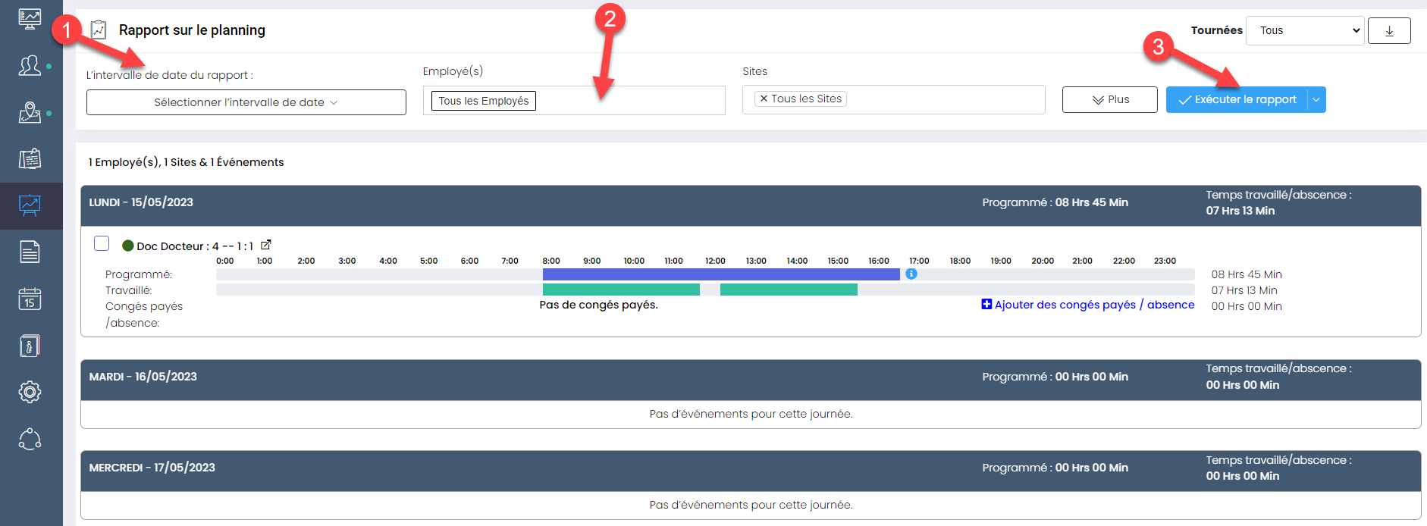This screenshot has width=1427, height=526.
Task: Open the document page icon in sidebar
Action: click(x=30, y=252)
